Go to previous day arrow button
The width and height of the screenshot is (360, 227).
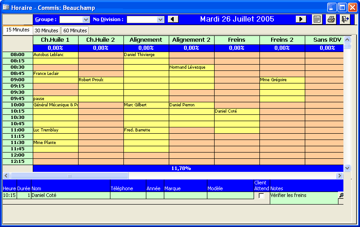point(173,19)
